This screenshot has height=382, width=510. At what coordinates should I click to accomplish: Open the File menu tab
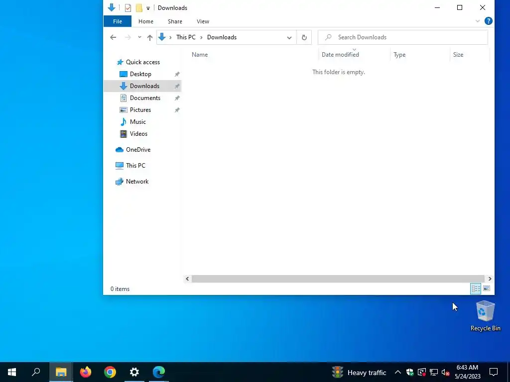118,21
